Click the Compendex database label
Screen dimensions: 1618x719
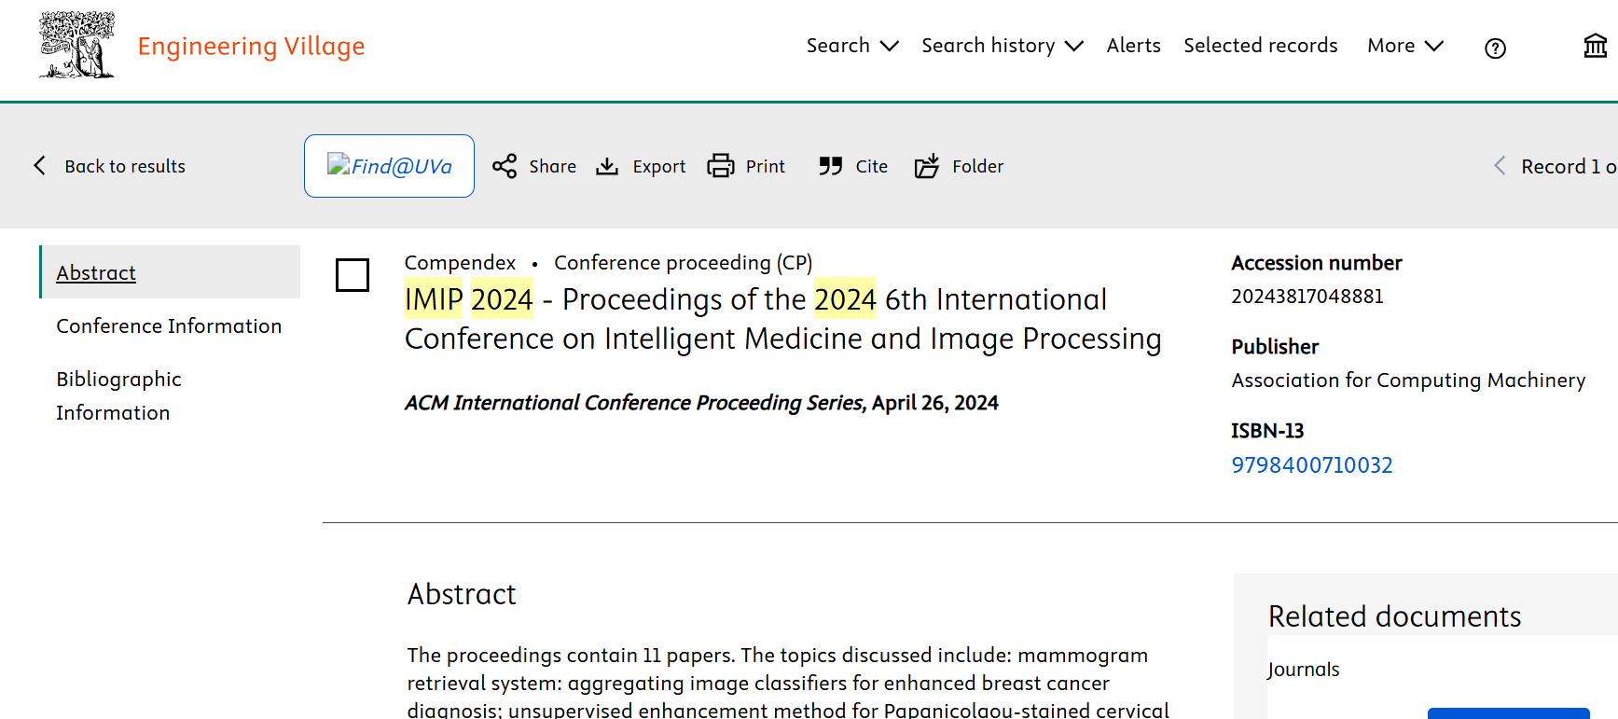tap(460, 262)
